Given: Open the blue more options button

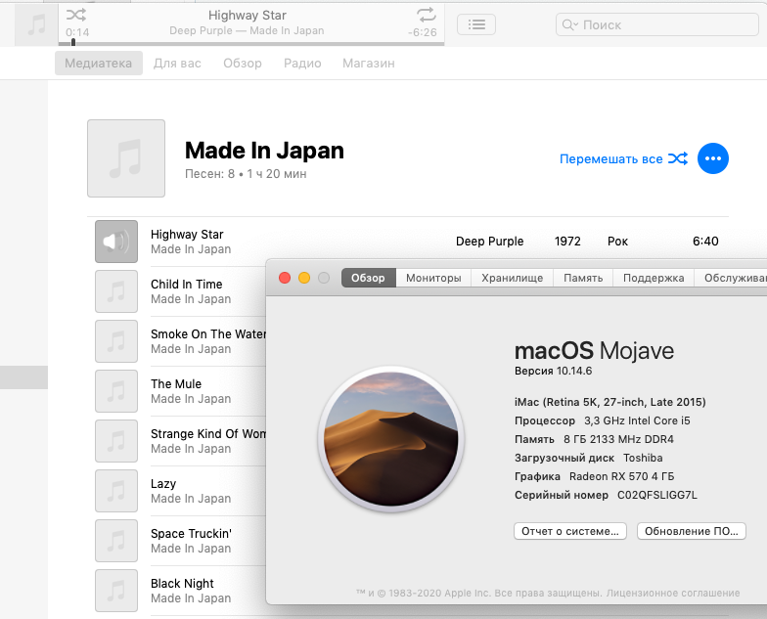Looking at the screenshot, I should [x=712, y=158].
